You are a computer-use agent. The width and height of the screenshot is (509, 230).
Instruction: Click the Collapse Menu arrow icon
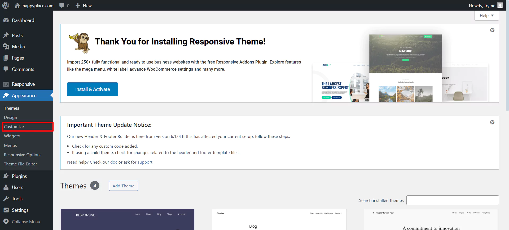(x=6, y=222)
